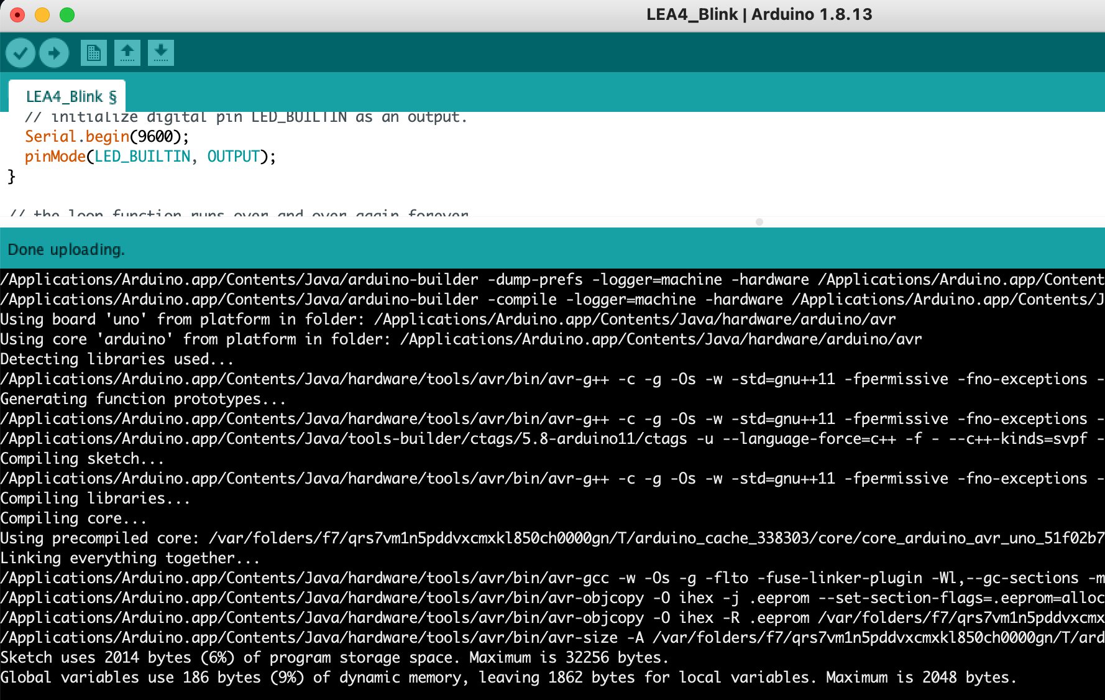Image resolution: width=1105 pixels, height=700 pixels.
Task: Save the sketch with the Save icon
Action: tap(161, 53)
